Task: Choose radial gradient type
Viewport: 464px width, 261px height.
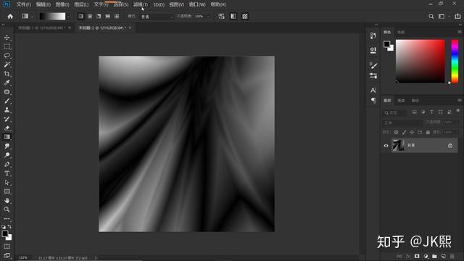Action: click(x=90, y=16)
